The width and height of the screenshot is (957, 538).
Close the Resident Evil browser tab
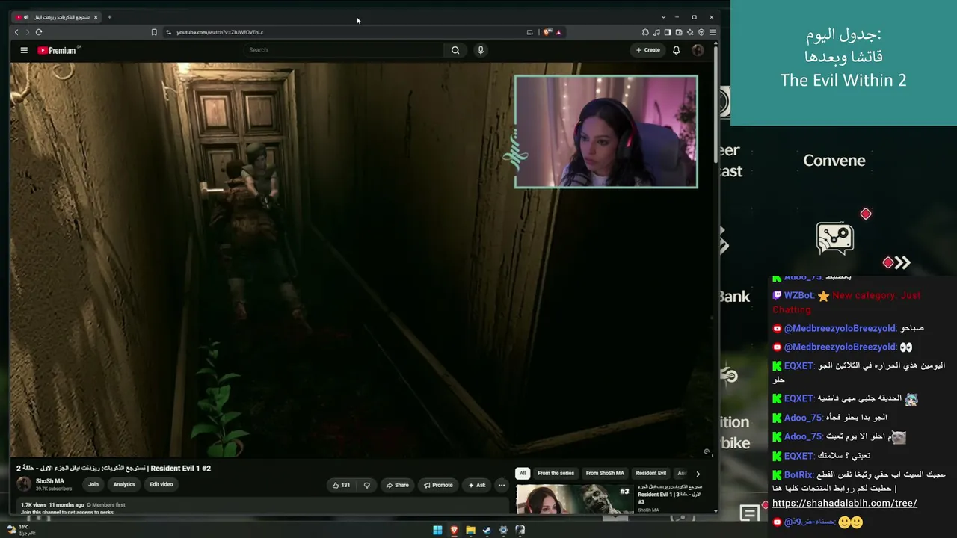(96, 17)
